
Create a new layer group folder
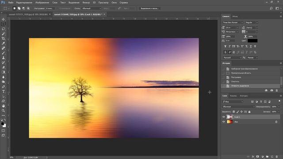click(267, 157)
